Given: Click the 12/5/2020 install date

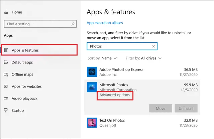Looking at the screenshot, I should pyautogui.click(x=189, y=90).
